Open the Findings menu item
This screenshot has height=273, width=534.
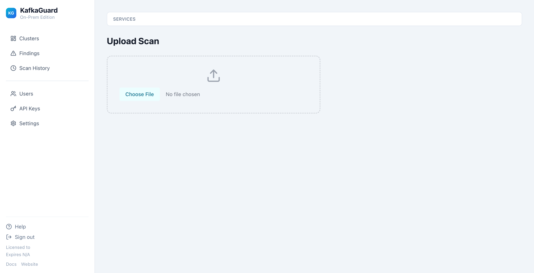(29, 53)
